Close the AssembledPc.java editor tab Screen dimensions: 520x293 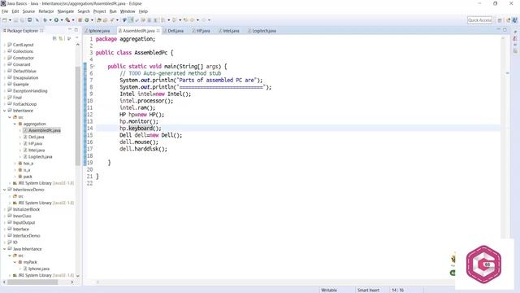[x=158, y=31]
